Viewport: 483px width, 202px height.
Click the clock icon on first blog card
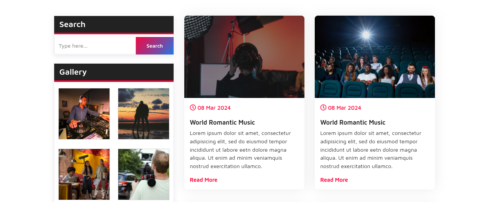(193, 107)
